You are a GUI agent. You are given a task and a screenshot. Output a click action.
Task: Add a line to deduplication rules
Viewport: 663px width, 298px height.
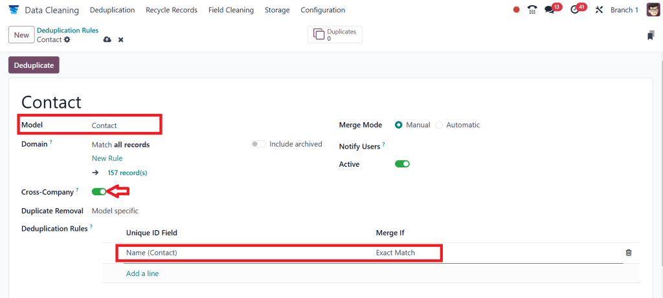(x=142, y=273)
